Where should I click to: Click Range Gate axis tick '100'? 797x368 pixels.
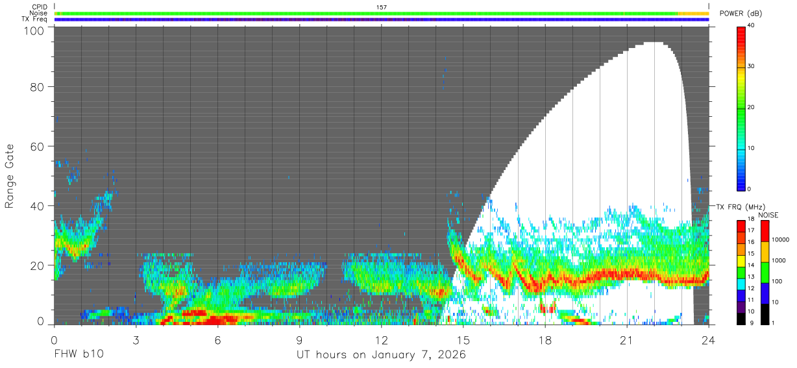click(x=33, y=31)
